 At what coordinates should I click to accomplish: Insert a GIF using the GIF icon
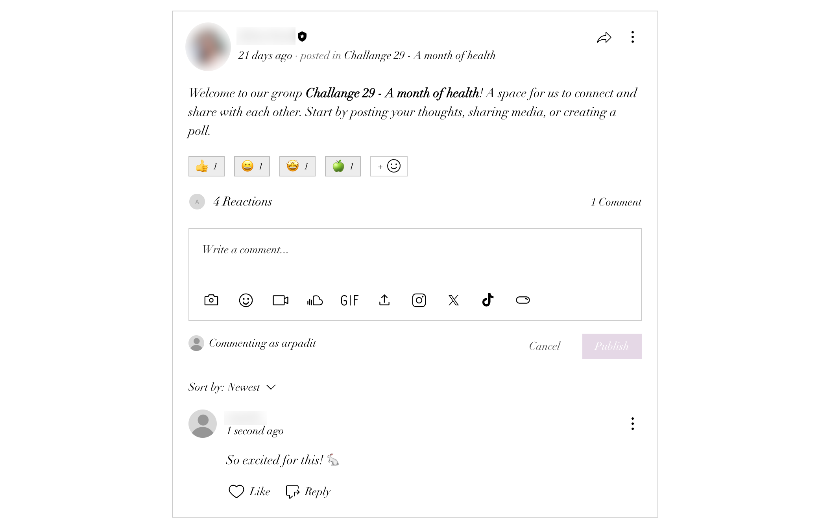click(x=350, y=299)
